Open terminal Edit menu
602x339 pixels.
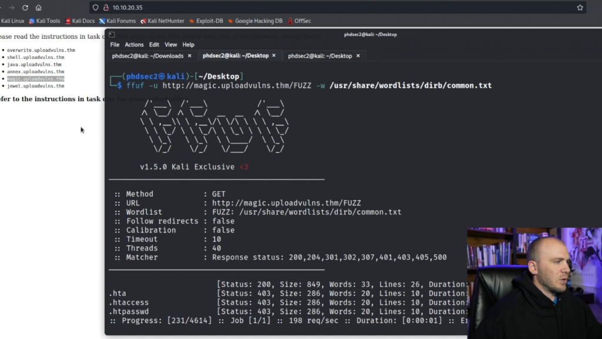154,45
